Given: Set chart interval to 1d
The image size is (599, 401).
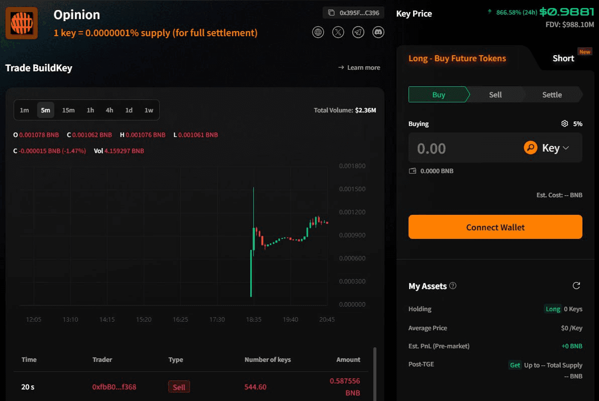Looking at the screenshot, I should (129, 110).
